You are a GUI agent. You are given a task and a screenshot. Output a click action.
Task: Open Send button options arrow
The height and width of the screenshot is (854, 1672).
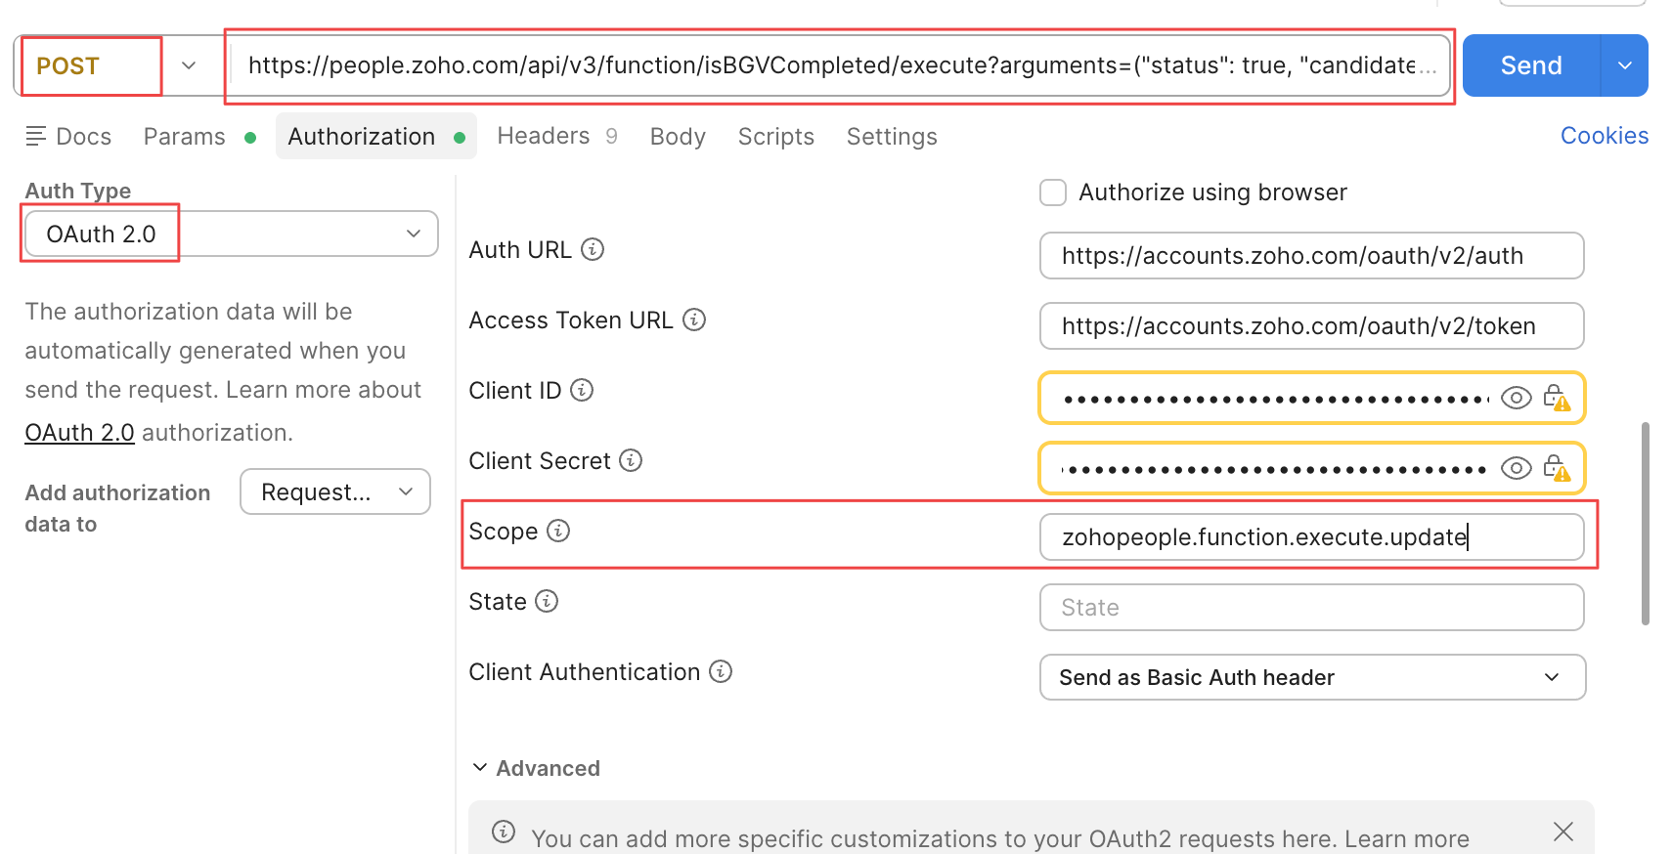pos(1624,65)
